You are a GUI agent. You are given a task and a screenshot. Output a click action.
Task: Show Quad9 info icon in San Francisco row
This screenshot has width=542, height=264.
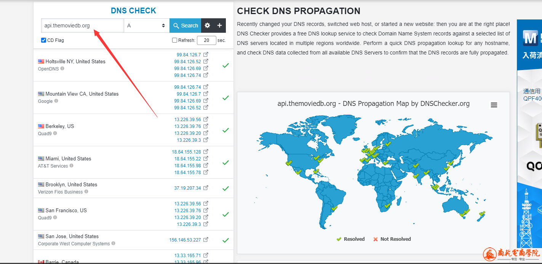pyautogui.click(x=55, y=218)
